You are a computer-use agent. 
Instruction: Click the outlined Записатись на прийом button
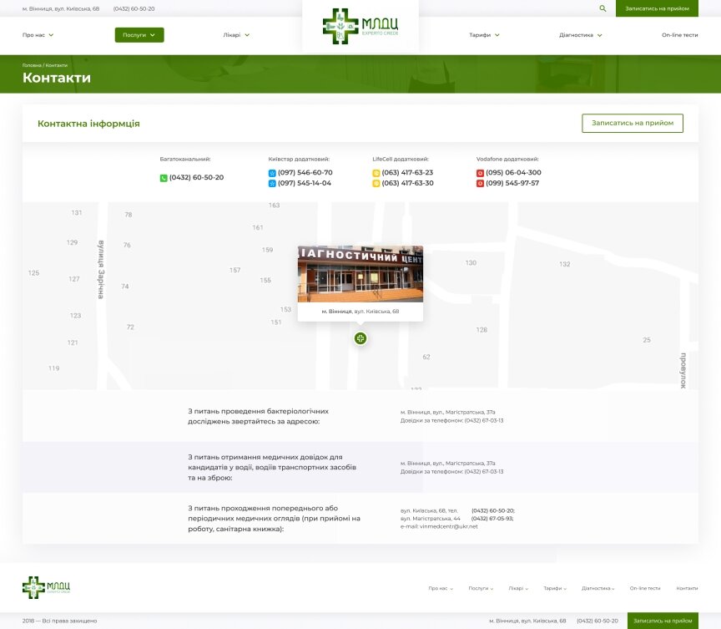633,123
